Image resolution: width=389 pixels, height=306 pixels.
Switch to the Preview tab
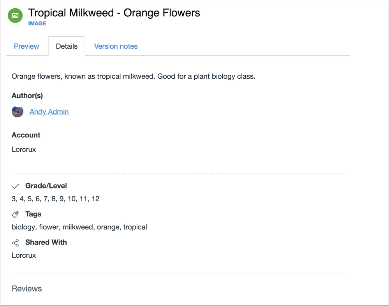tap(26, 46)
